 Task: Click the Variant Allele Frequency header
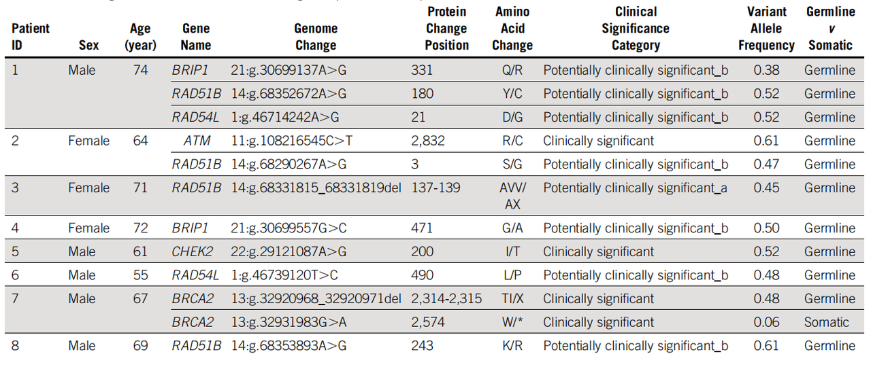(766, 29)
